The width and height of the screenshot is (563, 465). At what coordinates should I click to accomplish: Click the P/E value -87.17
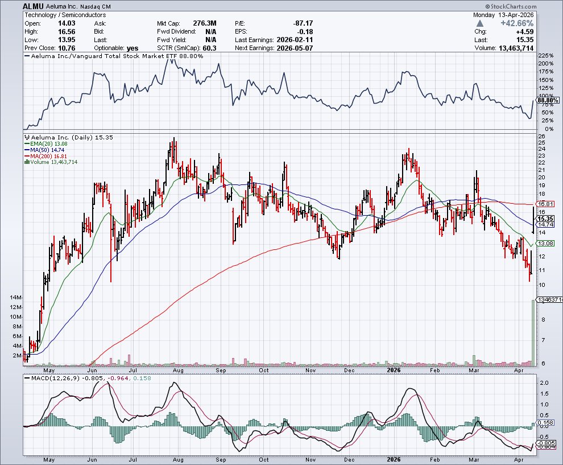click(303, 23)
